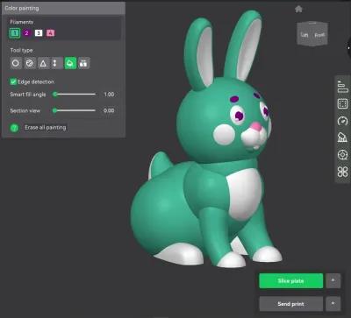
Task: Click the Front face of view cube
Action: click(x=319, y=35)
